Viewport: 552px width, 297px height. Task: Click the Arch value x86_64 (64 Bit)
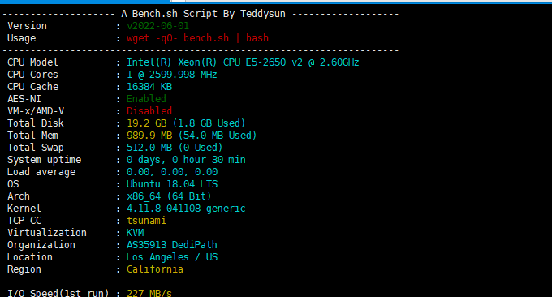coord(169,196)
